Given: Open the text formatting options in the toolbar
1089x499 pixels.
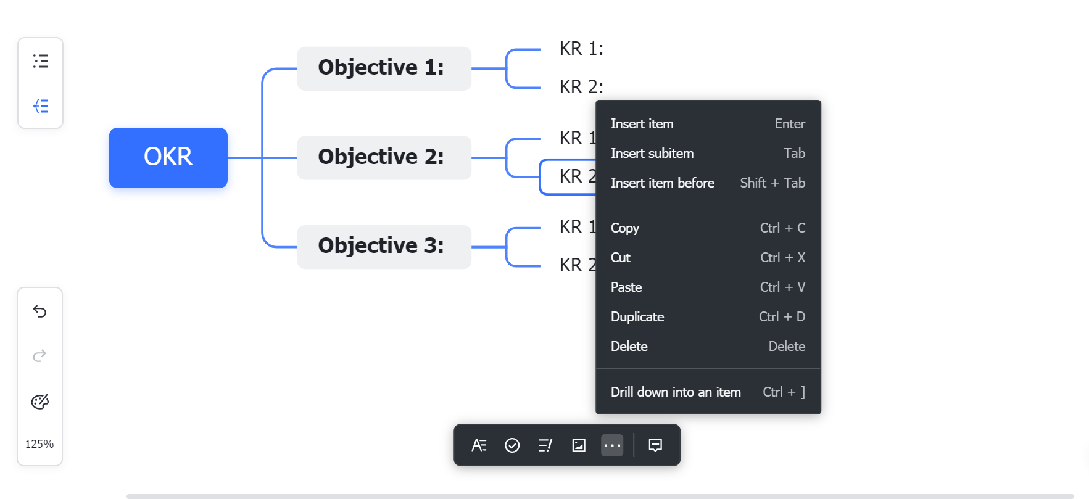Looking at the screenshot, I should [479, 445].
